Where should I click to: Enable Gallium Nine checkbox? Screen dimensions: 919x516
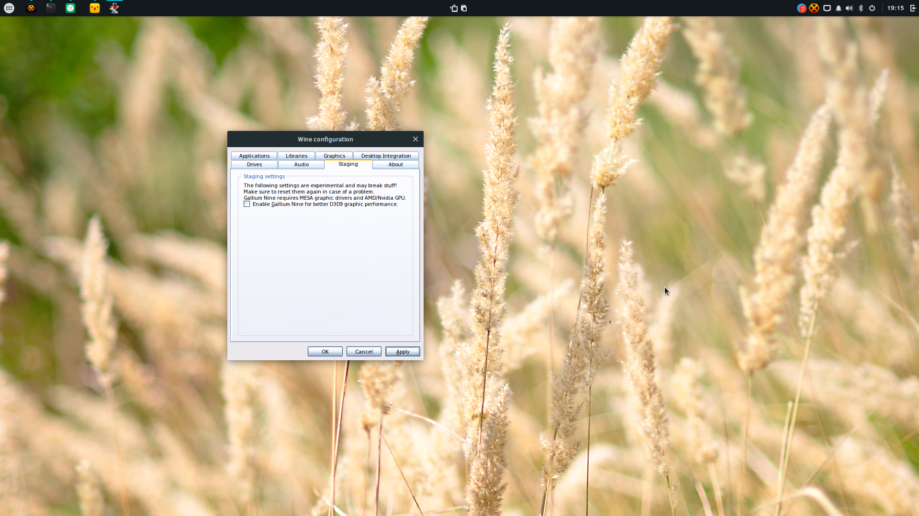click(x=247, y=204)
